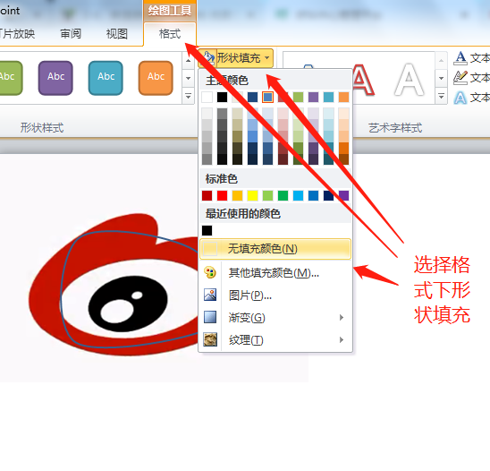
Task: Switch to the 审阅 tab
Action: (71, 34)
